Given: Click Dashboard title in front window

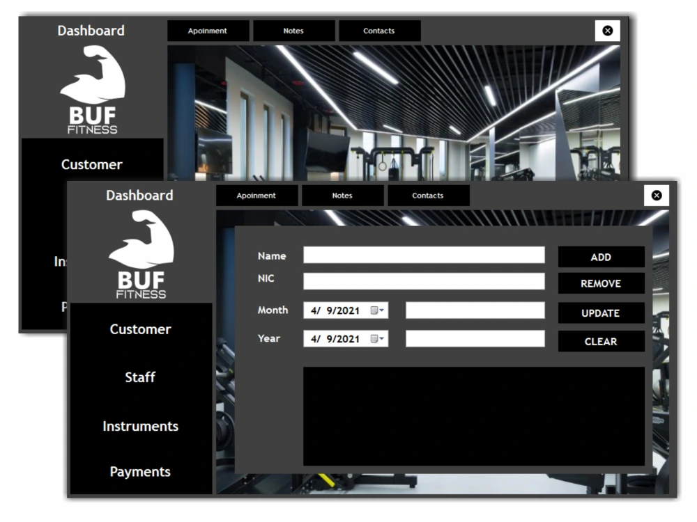Looking at the screenshot, I should (x=139, y=196).
